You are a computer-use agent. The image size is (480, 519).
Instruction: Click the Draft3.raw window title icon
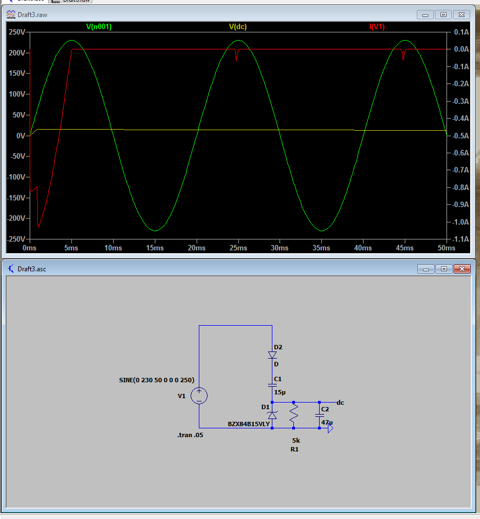pos(10,14)
